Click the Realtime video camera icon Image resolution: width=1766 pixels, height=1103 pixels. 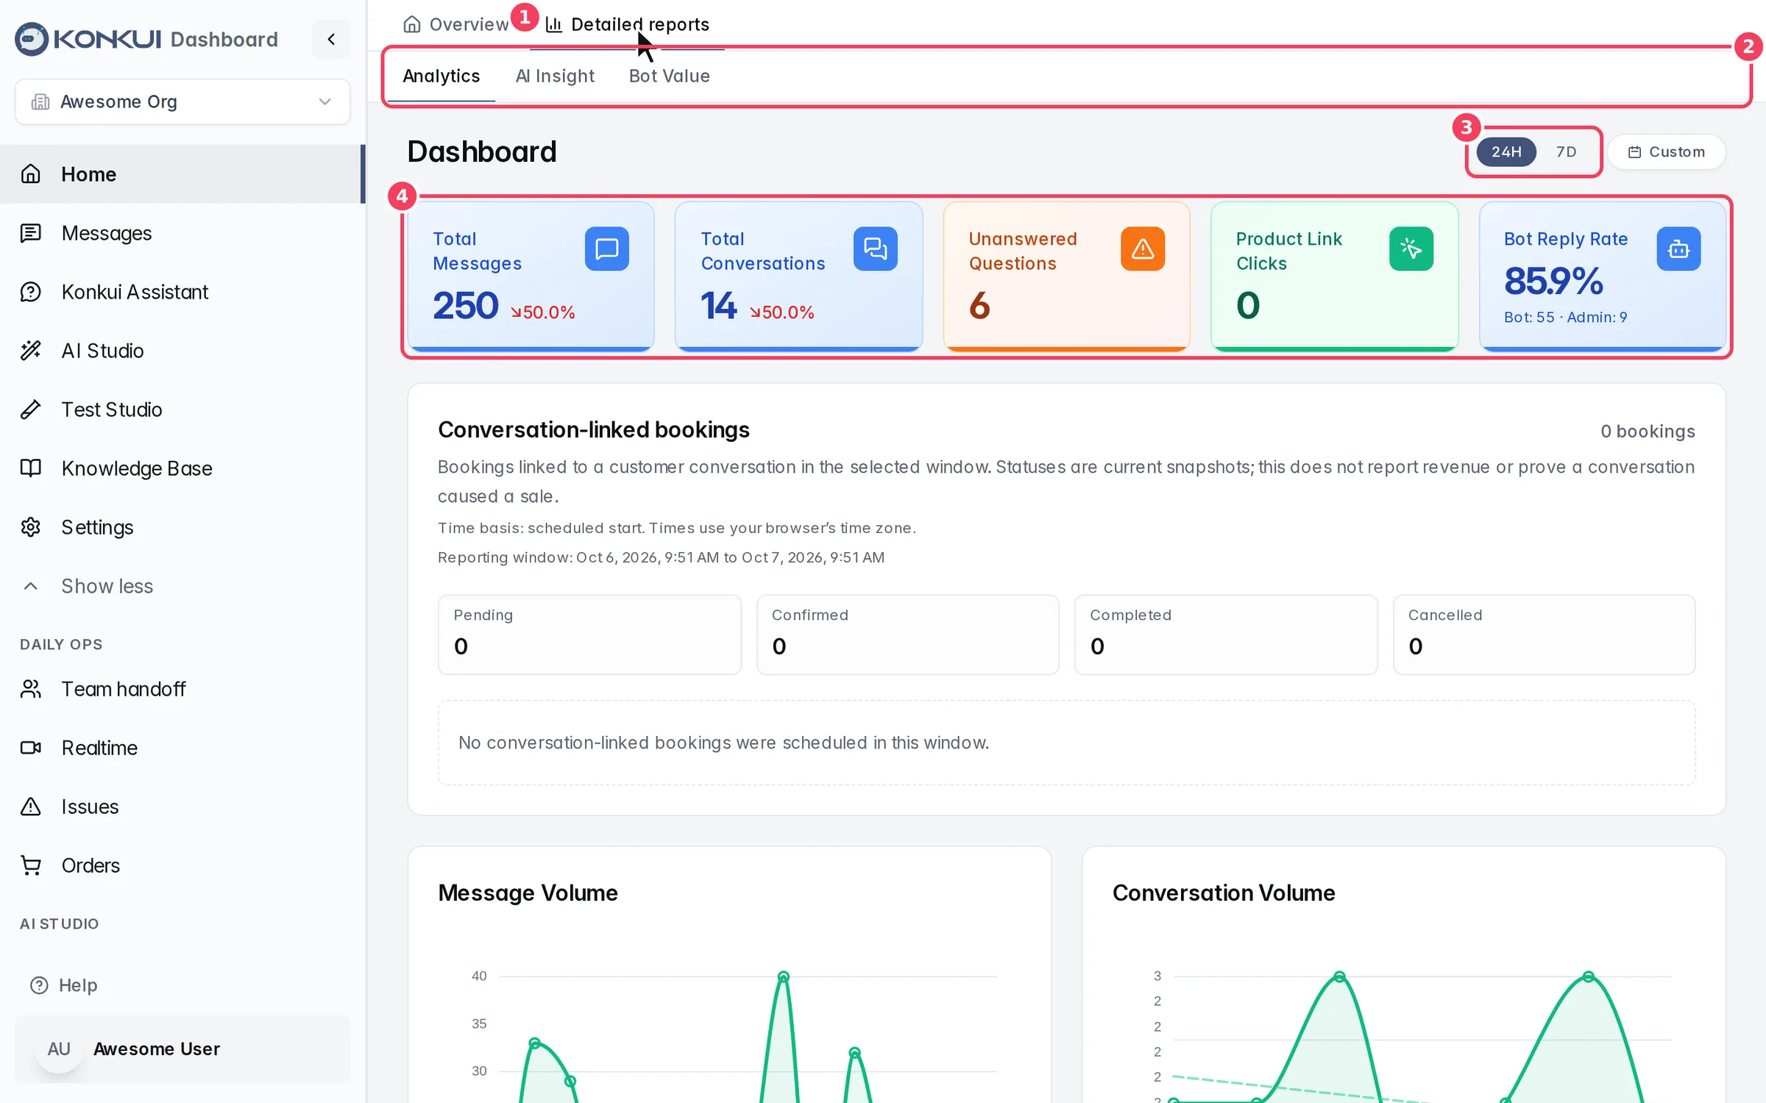click(x=31, y=748)
